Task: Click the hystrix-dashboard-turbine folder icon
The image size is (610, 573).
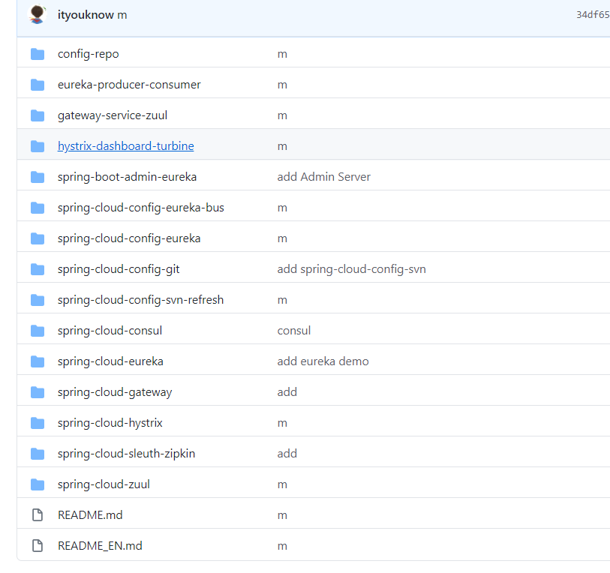Action: coord(38,146)
